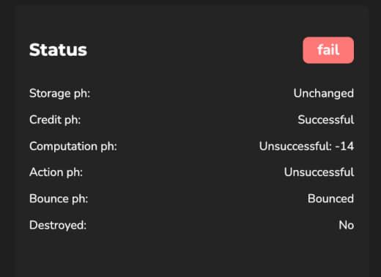381x277 pixels.
Task: Select the -14 exit code number
Action: coord(344,147)
